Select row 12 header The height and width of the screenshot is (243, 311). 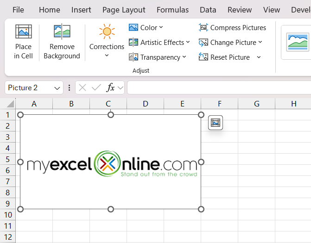(8, 237)
